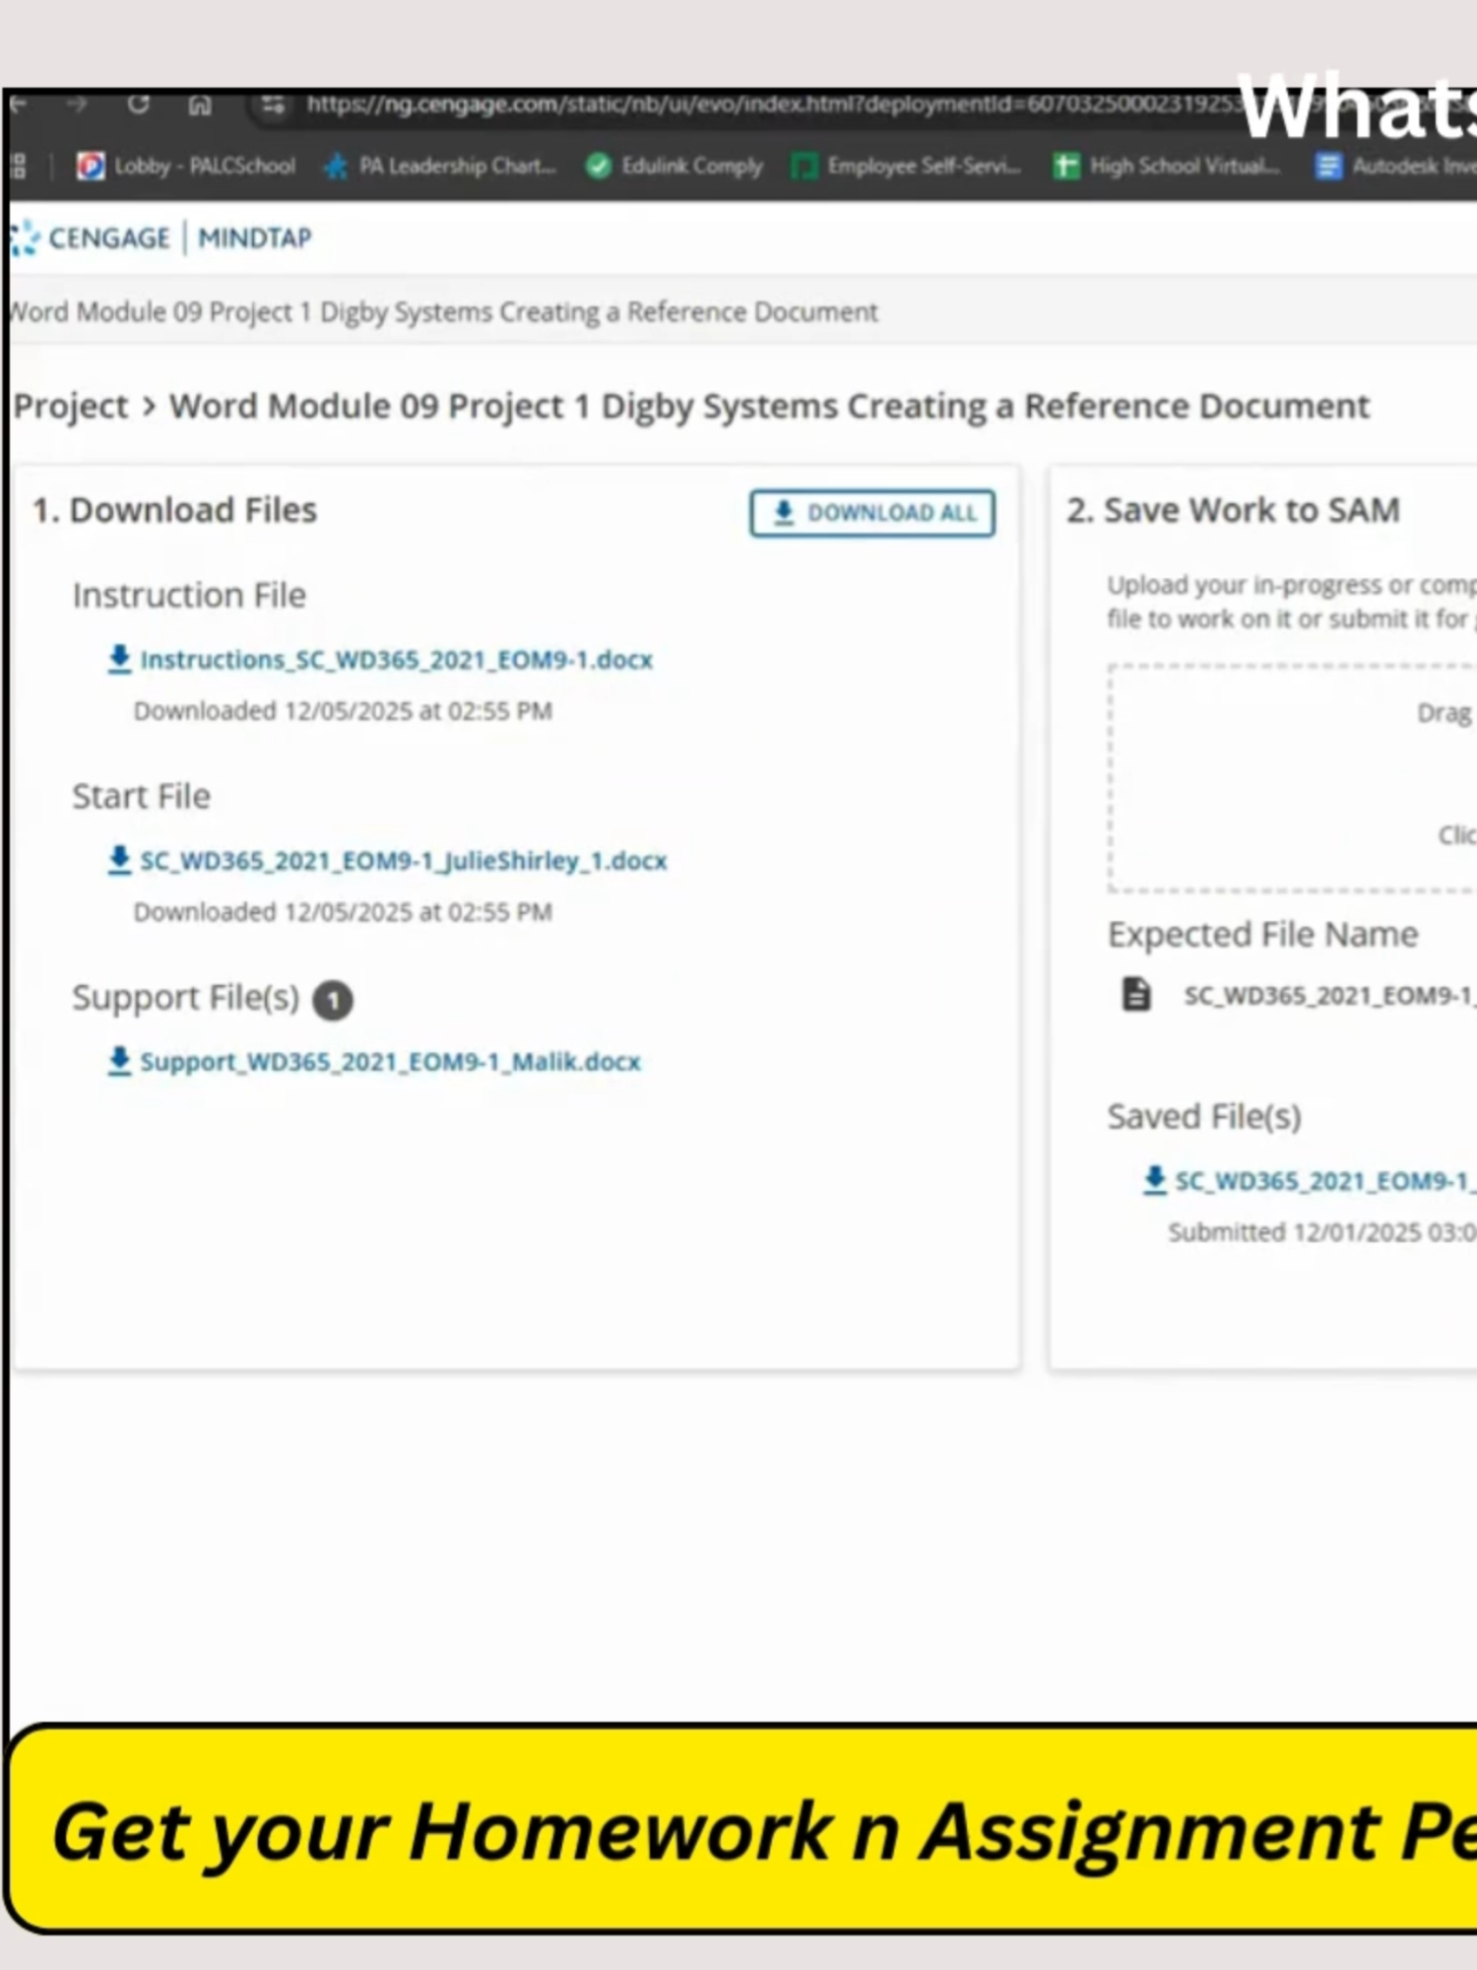Click the 'Submitted 12/01/2025' timestamp
The height and width of the screenshot is (1970, 1477).
point(1322,1232)
